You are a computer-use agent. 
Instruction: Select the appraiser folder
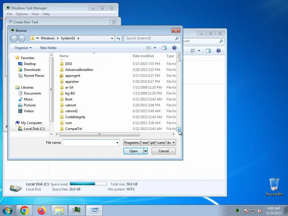pos(72,81)
